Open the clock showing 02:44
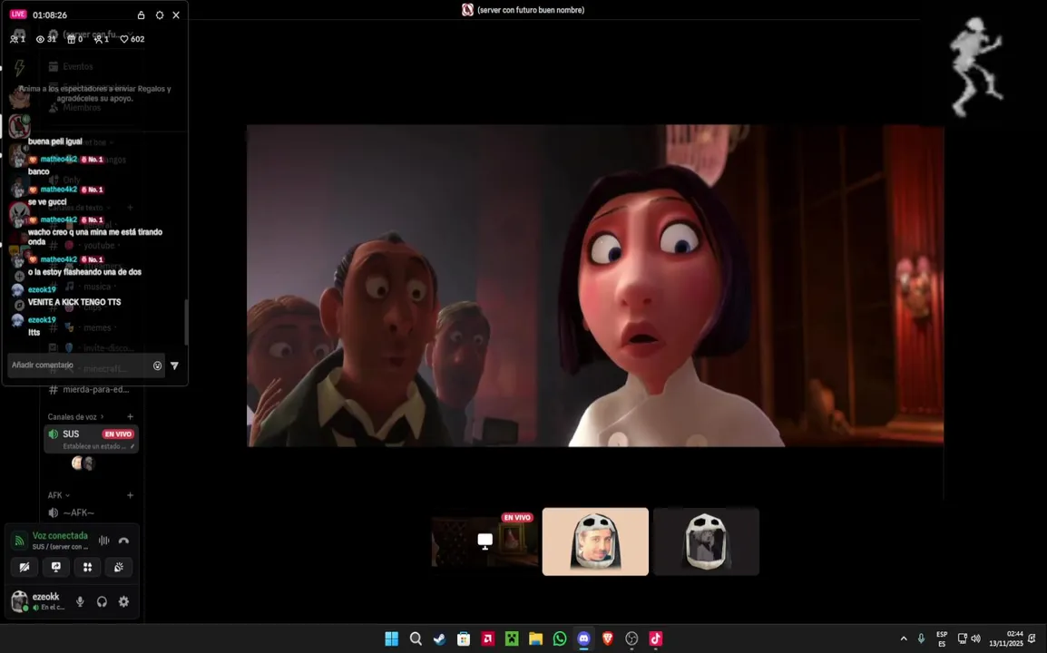Screen dimensions: 1047x653 (1005, 639)
